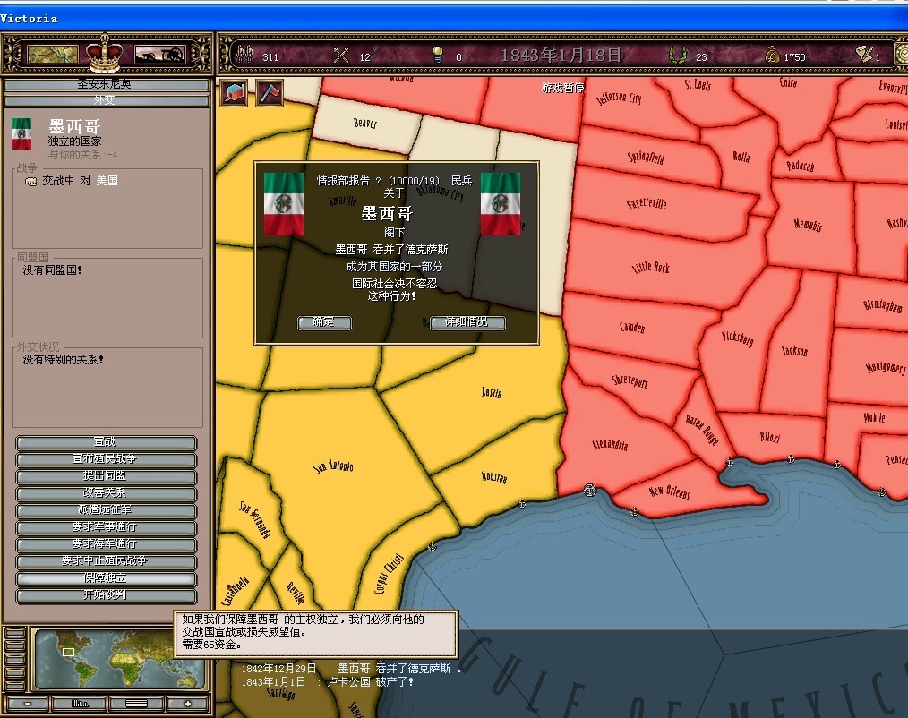Screen dimensions: 908x718
Task: Click the 宣布殖民战争 button
Action: [106, 459]
